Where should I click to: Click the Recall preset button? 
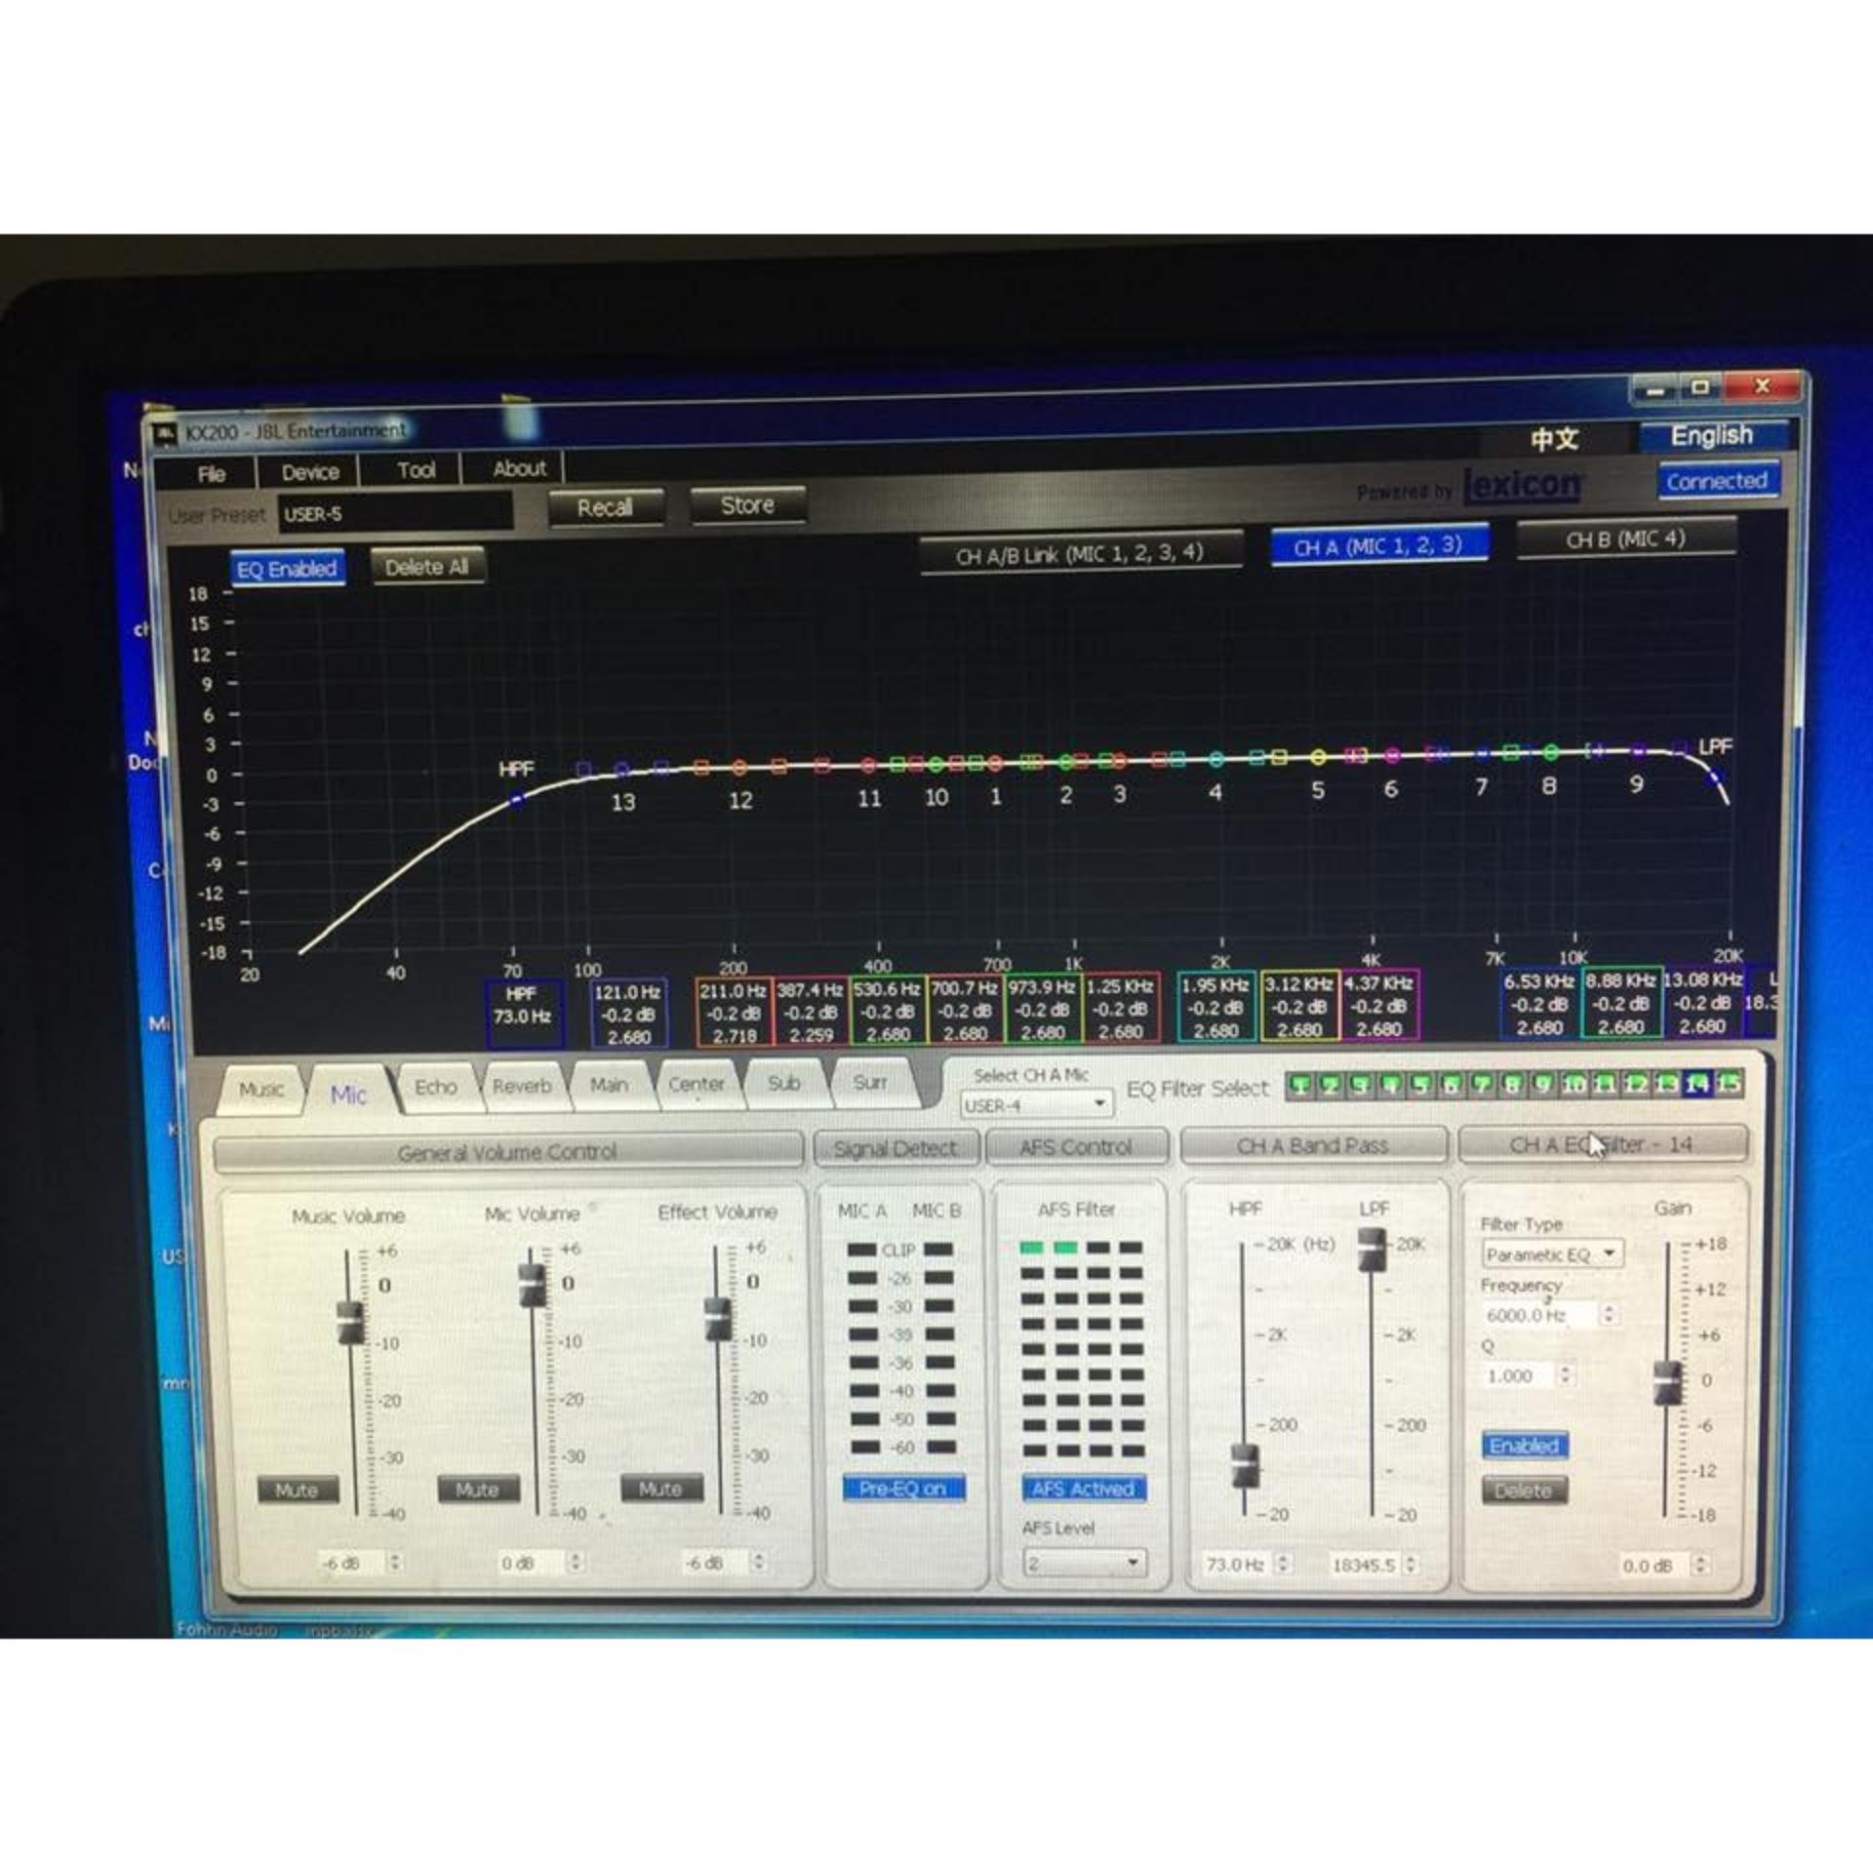pos(605,507)
